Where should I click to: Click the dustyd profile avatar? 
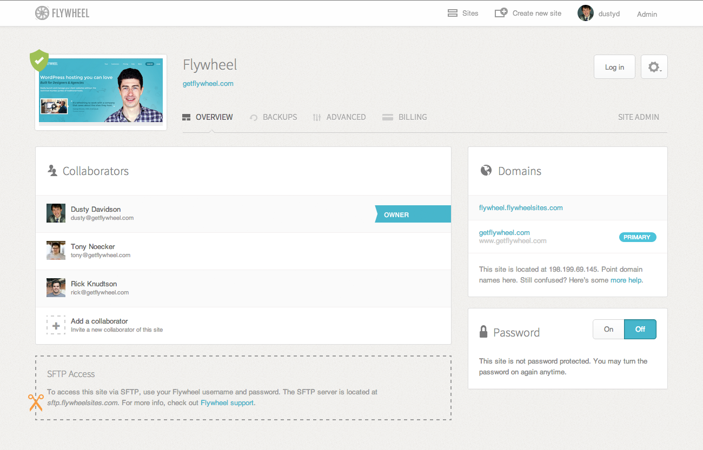point(586,13)
